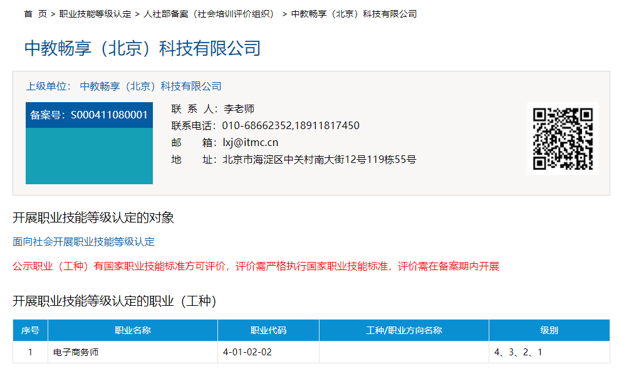
Task: Click the 序号 column header
Action: click(x=30, y=330)
